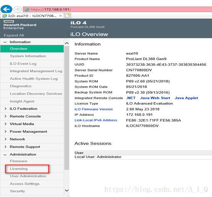The width and height of the screenshot is (212, 197).
Task: Click System ROM value P89 v2.60
Action: [x=148, y=81]
